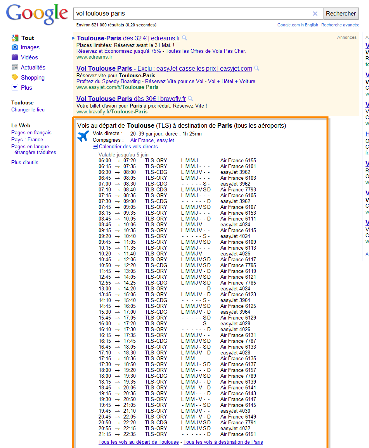This screenshot has width=369, height=448.
Task: Open the Plus categories menu
Action: [26, 87]
